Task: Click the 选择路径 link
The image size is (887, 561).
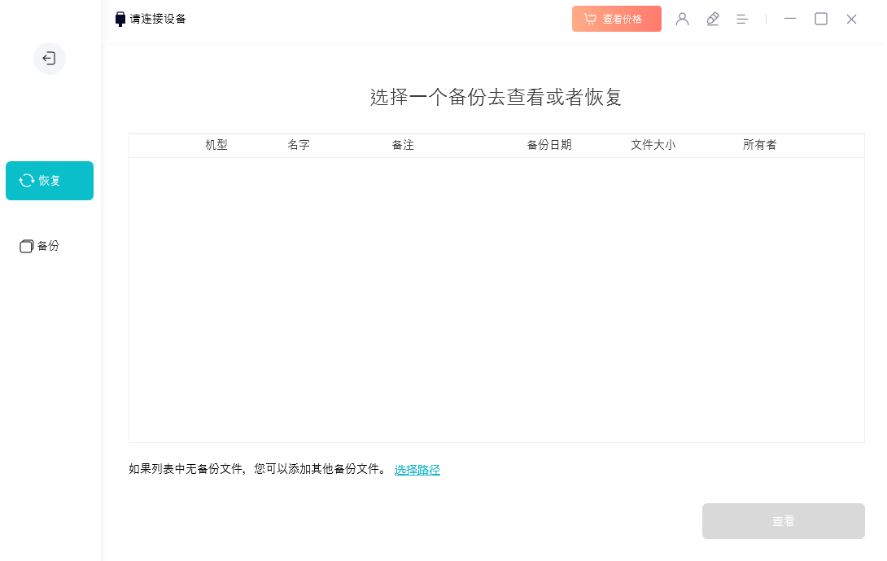Action: click(417, 470)
